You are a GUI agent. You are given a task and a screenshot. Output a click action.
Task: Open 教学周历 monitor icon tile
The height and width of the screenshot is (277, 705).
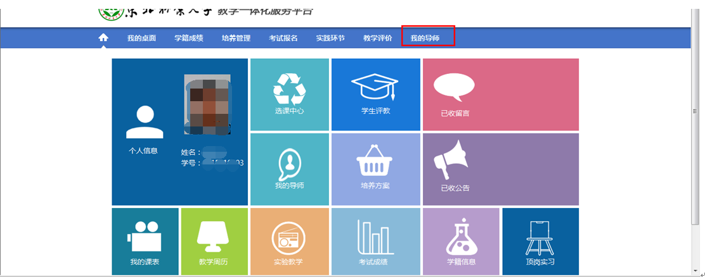[x=214, y=242]
